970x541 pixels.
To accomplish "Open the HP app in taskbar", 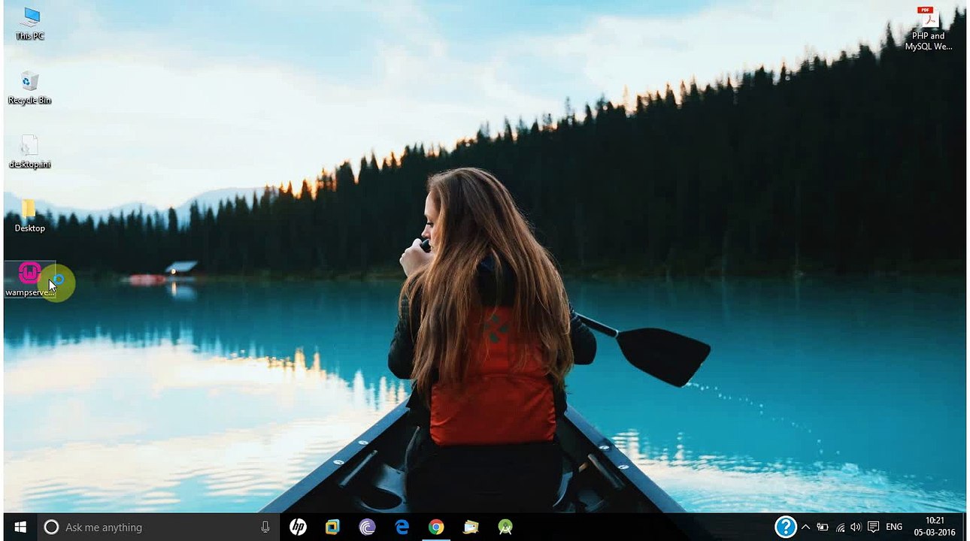I will (x=298, y=527).
